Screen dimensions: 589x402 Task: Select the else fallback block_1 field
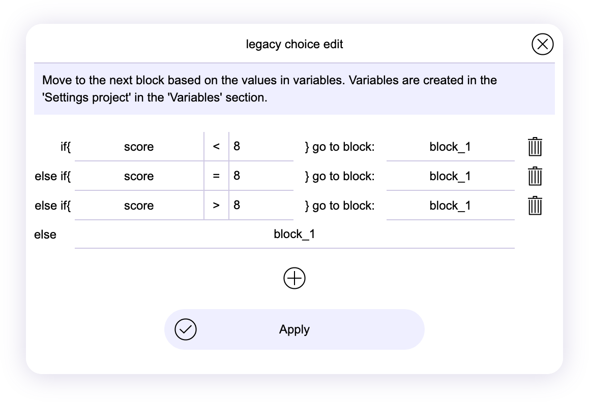[294, 234]
